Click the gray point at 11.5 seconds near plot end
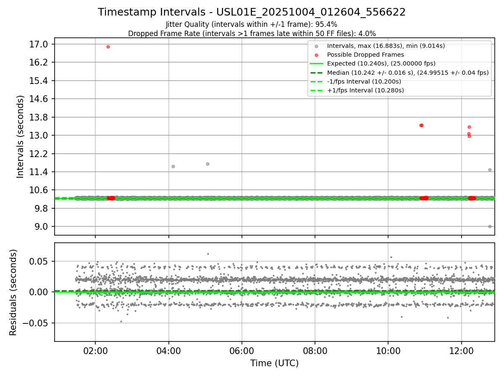 click(x=490, y=170)
